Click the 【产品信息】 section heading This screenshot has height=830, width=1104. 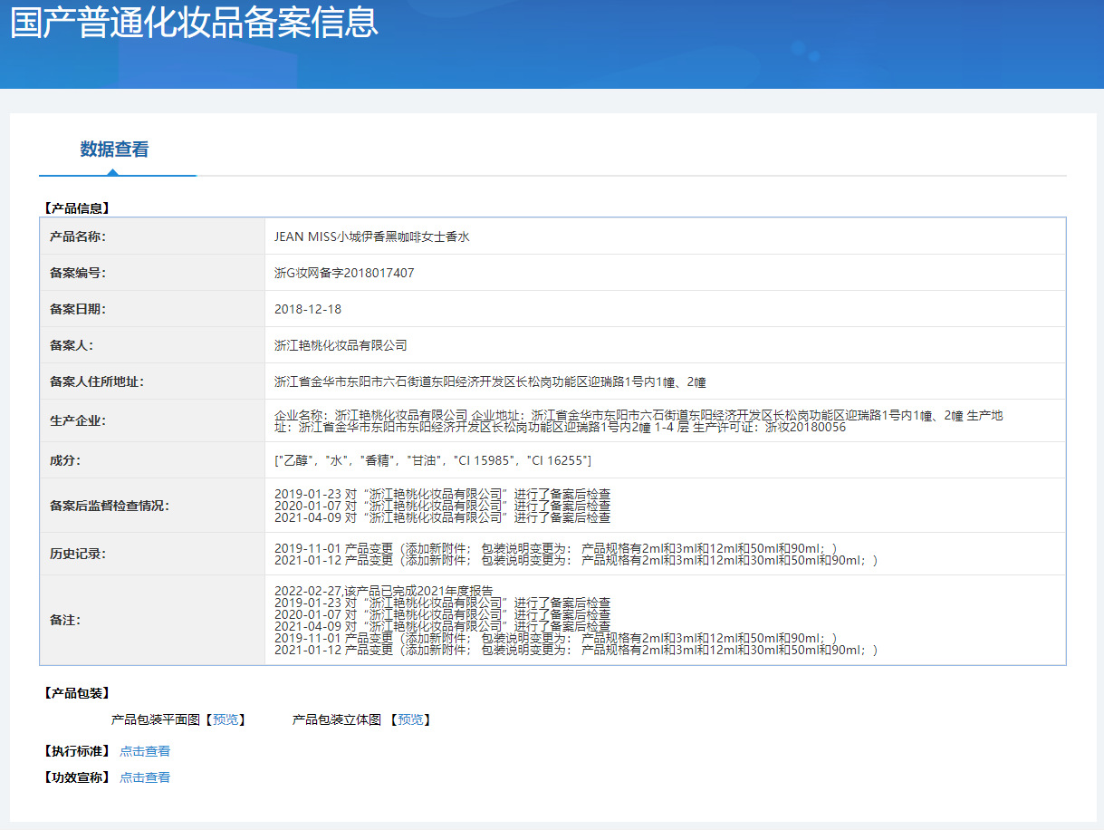76,208
